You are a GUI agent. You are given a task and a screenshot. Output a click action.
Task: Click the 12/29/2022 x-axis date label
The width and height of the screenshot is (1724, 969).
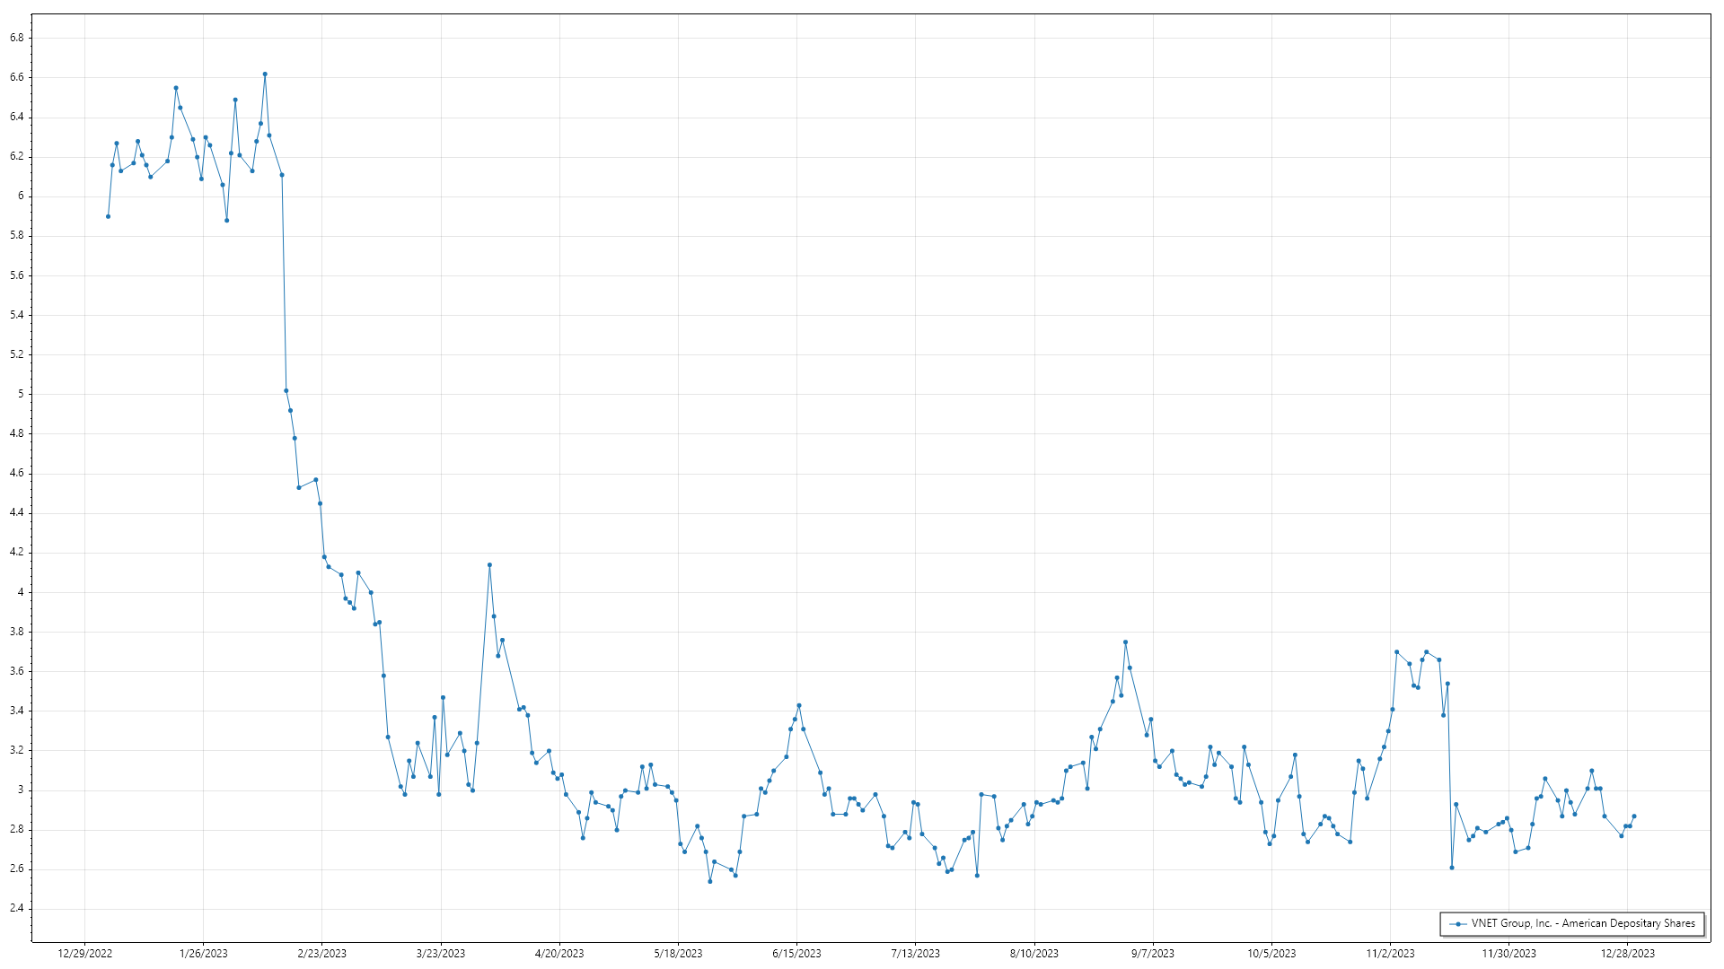[x=84, y=954]
